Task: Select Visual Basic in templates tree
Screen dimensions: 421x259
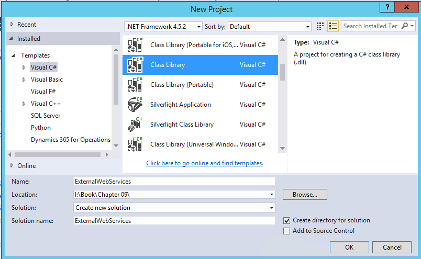Action: 47,80
